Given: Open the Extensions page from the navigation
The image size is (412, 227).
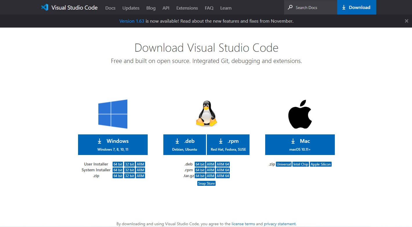Looking at the screenshot, I should [x=187, y=8].
